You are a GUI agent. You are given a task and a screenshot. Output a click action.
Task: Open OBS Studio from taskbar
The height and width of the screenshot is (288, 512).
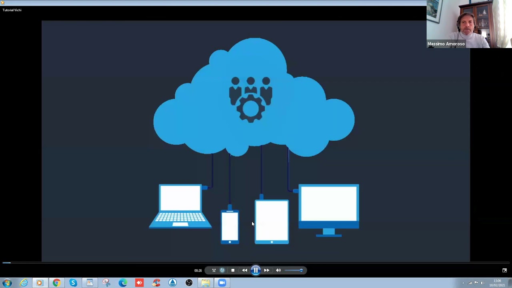coord(189,283)
